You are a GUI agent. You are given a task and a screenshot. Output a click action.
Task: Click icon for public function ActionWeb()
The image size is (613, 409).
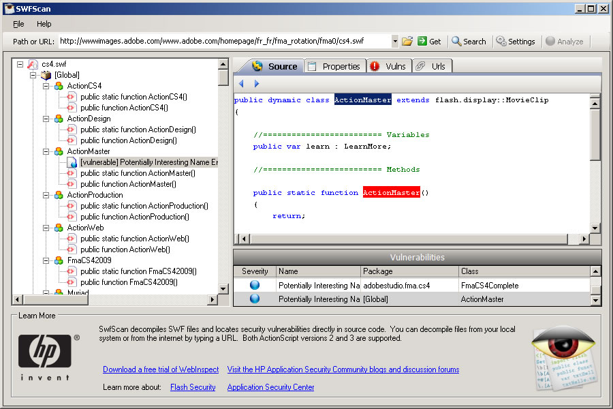[71, 249]
